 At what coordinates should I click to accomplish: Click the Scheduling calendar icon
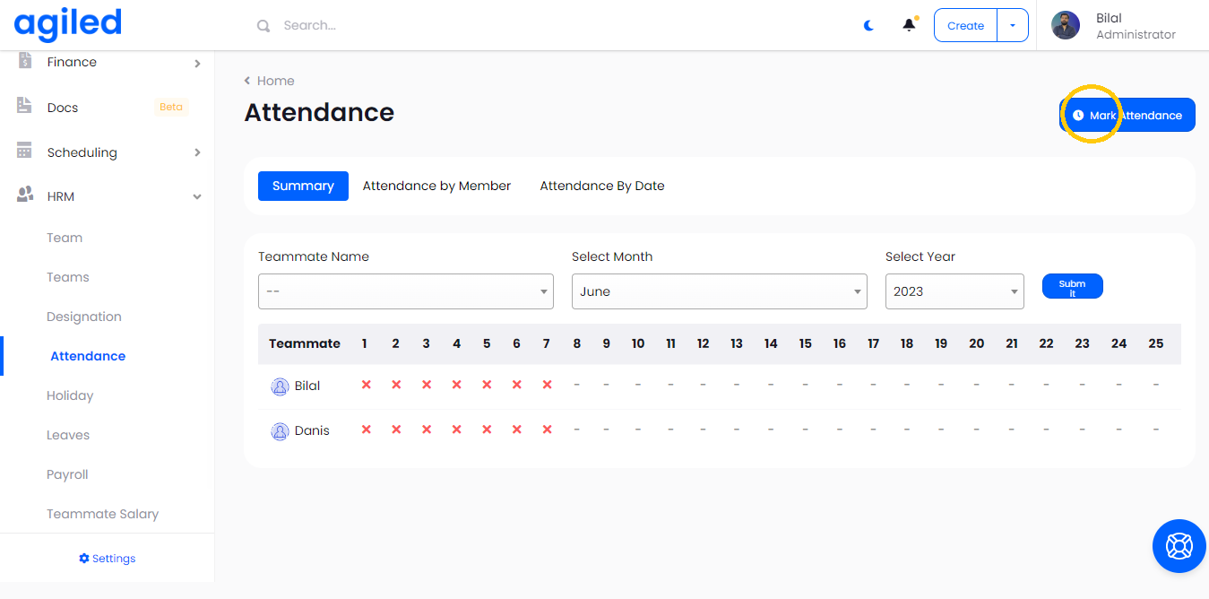(24, 152)
